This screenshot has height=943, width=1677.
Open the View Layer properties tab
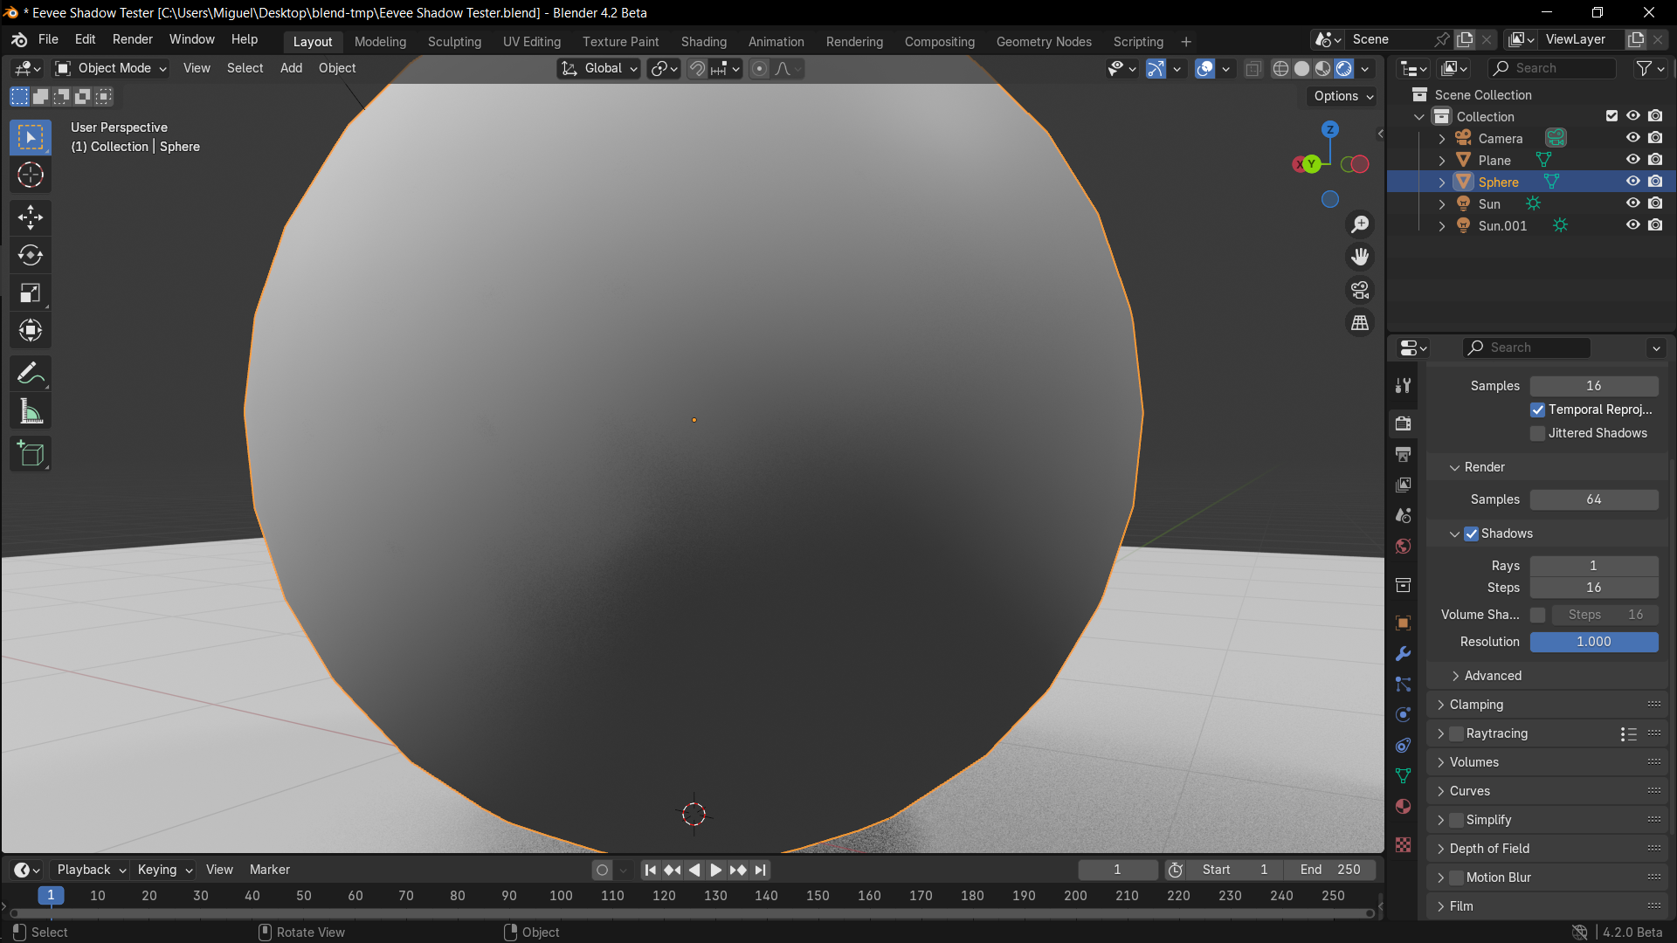[x=1403, y=485]
